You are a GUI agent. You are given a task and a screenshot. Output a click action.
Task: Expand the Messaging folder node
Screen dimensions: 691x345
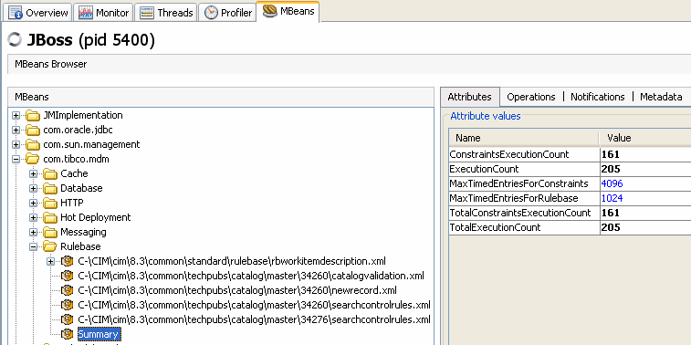click(x=34, y=232)
